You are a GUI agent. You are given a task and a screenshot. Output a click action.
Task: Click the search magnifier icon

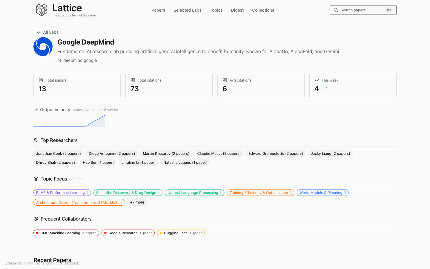[336, 10]
